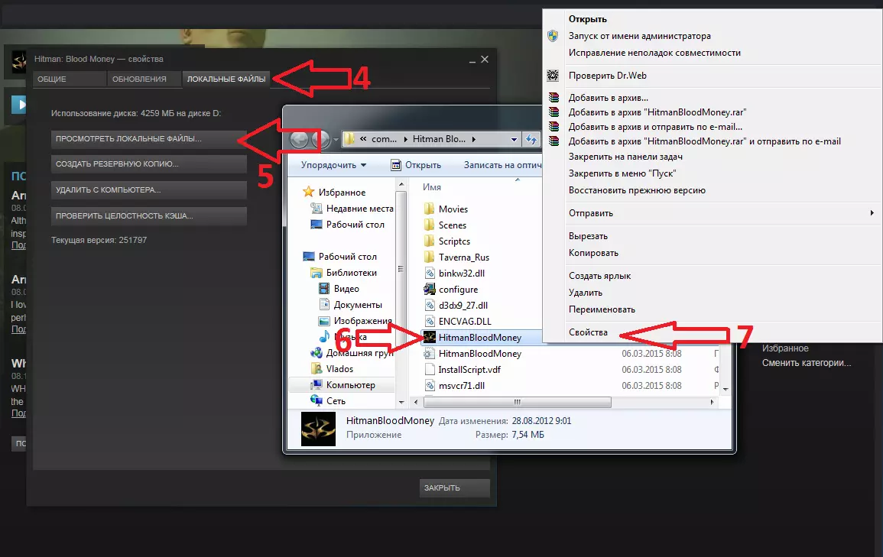This screenshot has height=557, width=883.
Task: Choose Вырезать in the context menu
Action: click(x=588, y=236)
